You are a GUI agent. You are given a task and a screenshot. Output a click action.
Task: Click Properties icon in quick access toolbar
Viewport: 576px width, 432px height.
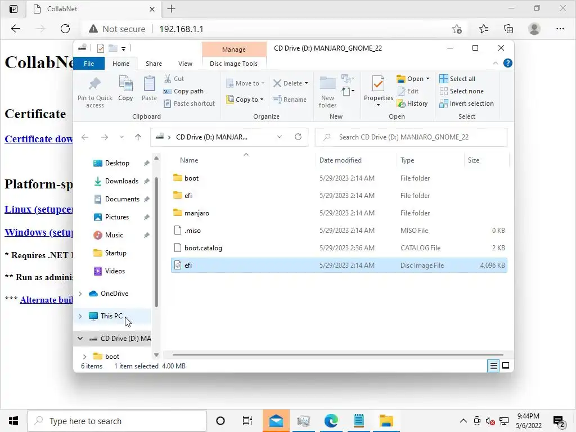(x=101, y=48)
